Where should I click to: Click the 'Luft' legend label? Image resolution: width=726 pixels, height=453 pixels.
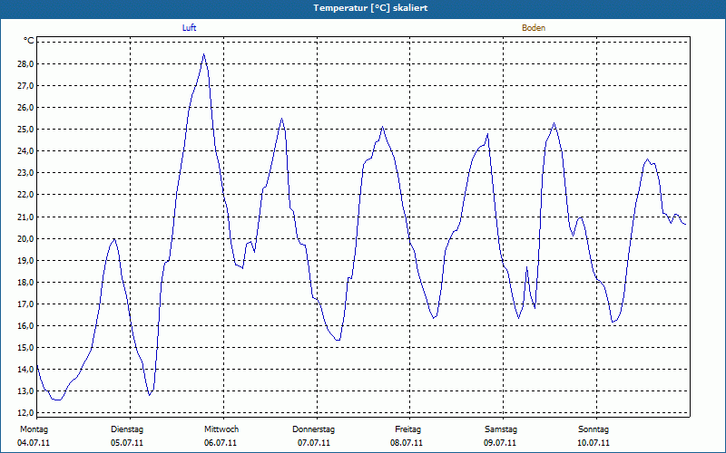pyautogui.click(x=189, y=28)
